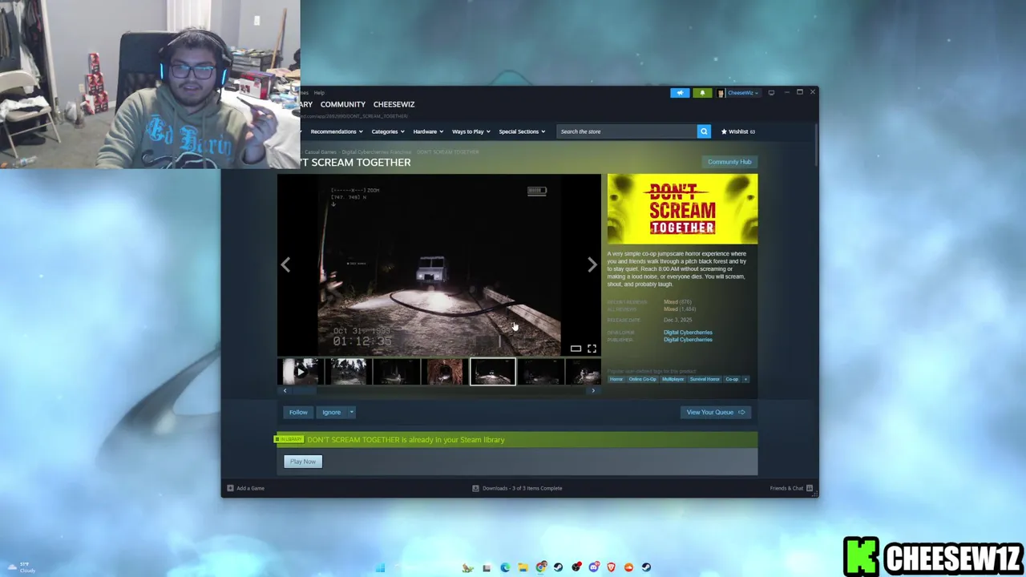The width and height of the screenshot is (1026, 577).
Task: Click the View Your Queue button
Action: pyautogui.click(x=715, y=412)
